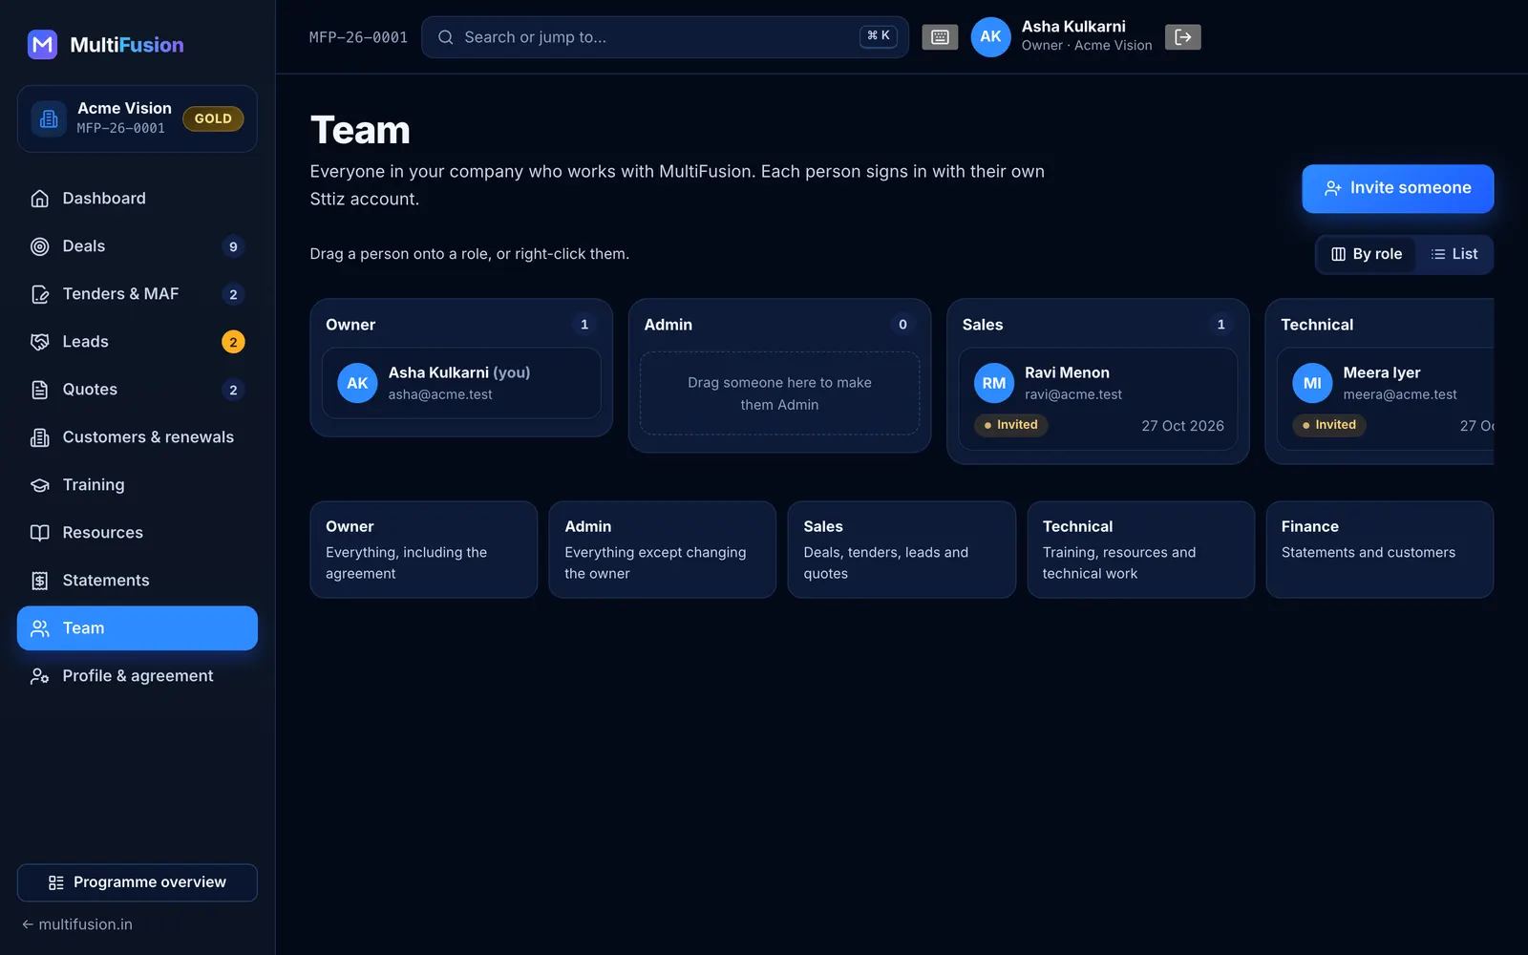The height and width of the screenshot is (955, 1528).
Task: Click the Search or jump to field
Action: pyautogui.click(x=665, y=37)
